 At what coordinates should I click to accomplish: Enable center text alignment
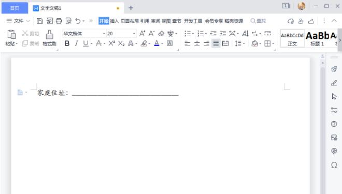tap(197, 43)
